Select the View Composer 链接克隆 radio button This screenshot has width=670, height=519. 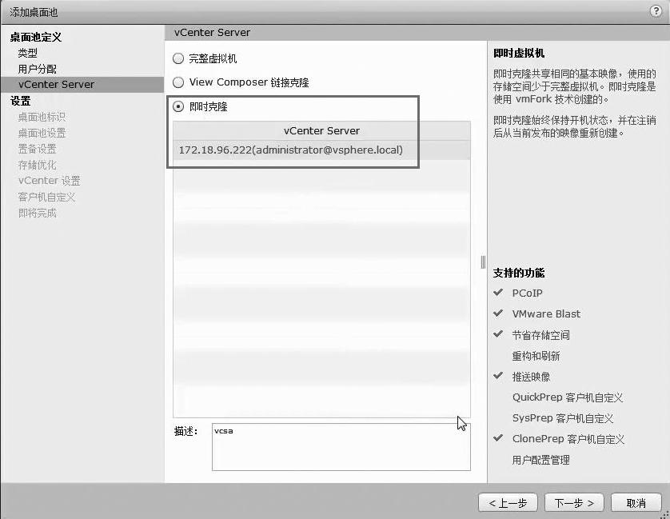pyautogui.click(x=178, y=82)
